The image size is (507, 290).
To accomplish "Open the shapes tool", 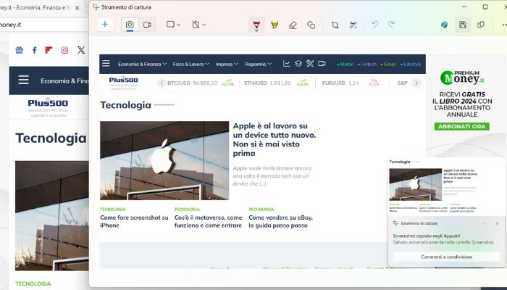I will 311,25.
